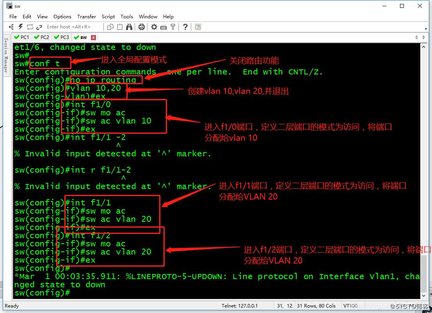The image size is (432, 313).
Task: Open Help question mark icon
Action: [x=185, y=27]
